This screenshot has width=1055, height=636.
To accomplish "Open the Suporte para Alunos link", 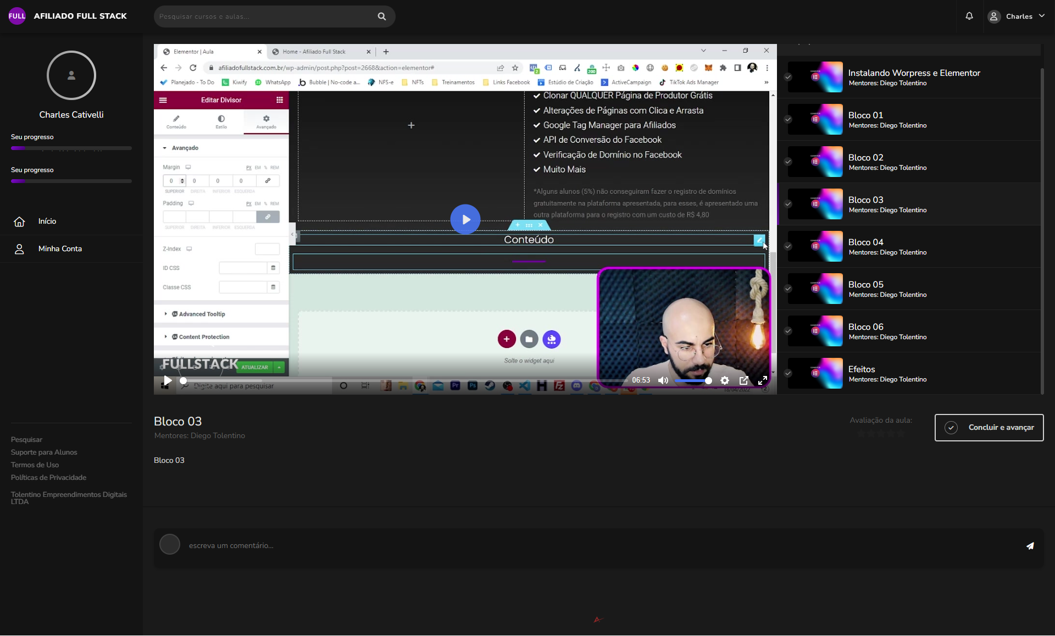I will tap(44, 452).
